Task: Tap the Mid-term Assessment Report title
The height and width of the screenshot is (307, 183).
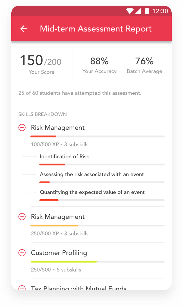Action: (x=96, y=29)
